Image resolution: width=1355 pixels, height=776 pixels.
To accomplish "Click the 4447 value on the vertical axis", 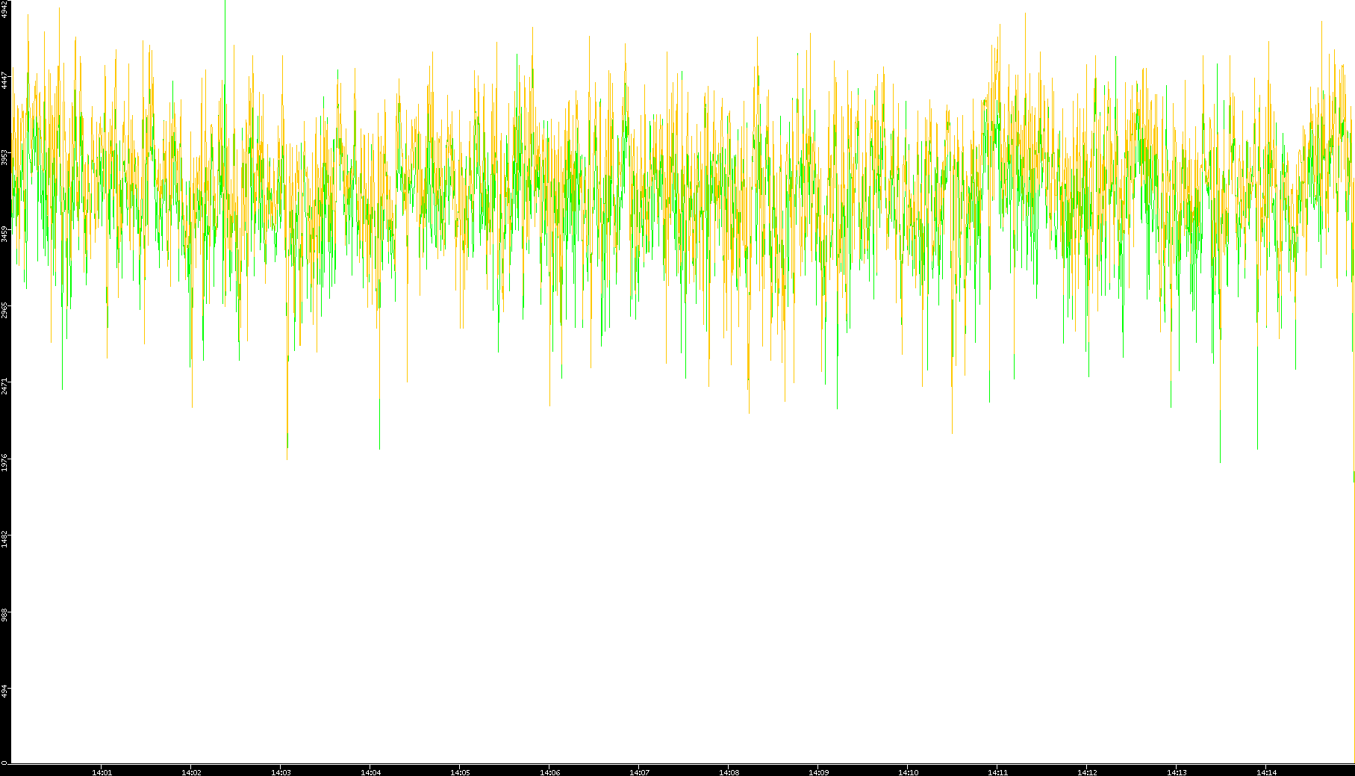I will pyautogui.click(x=4, y=81).
